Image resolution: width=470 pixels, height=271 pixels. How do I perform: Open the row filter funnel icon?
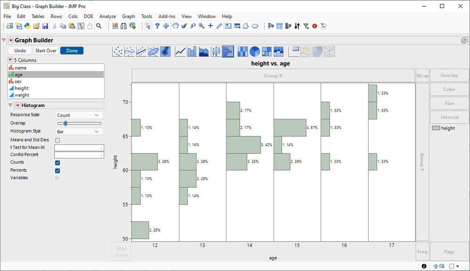(x=306, y=26)
